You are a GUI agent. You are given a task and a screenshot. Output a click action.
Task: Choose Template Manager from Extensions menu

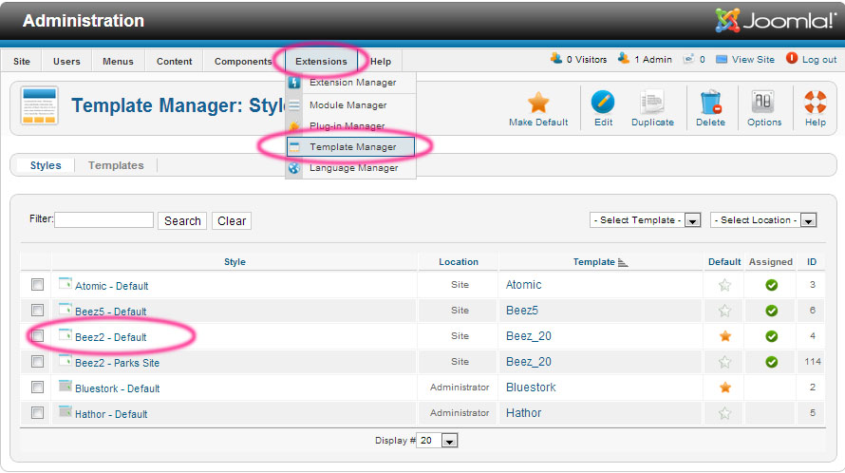click(352, 147)
